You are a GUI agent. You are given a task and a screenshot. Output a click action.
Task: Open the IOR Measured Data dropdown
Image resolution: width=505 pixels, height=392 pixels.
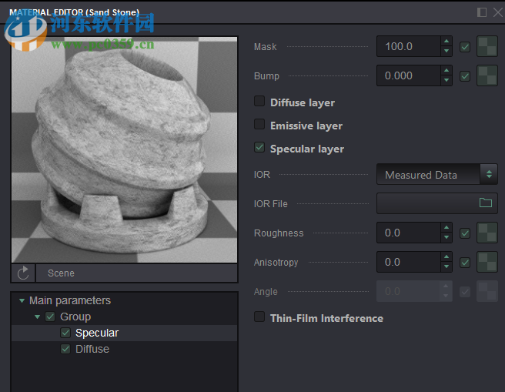coord(436,175)
